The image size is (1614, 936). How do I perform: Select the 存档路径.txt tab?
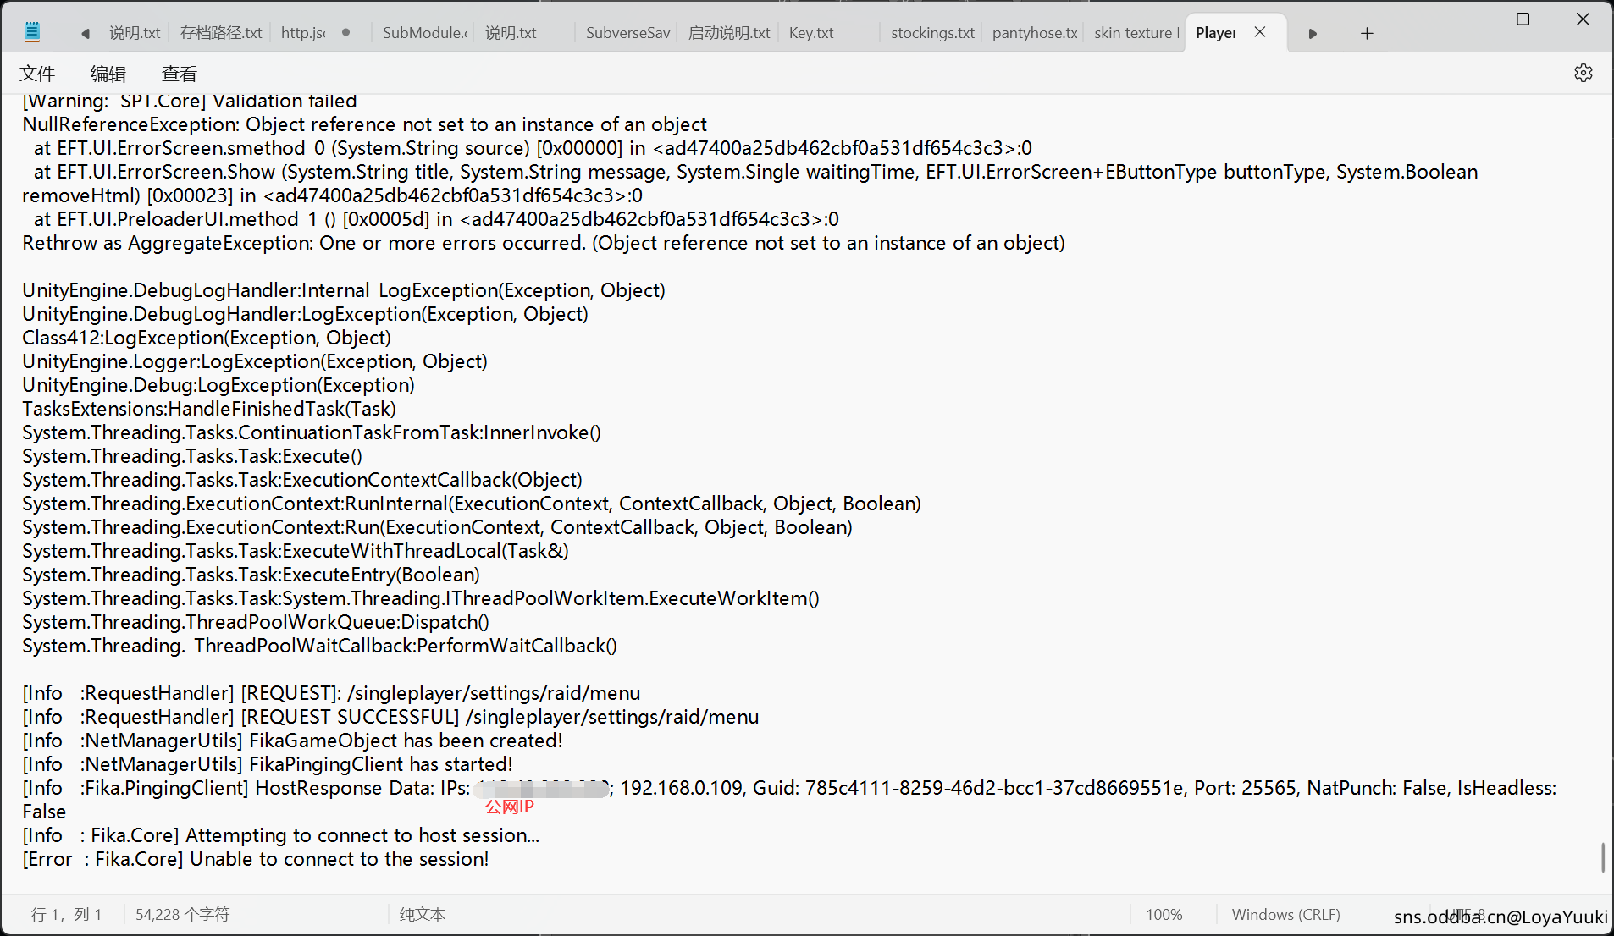(221, 33)
